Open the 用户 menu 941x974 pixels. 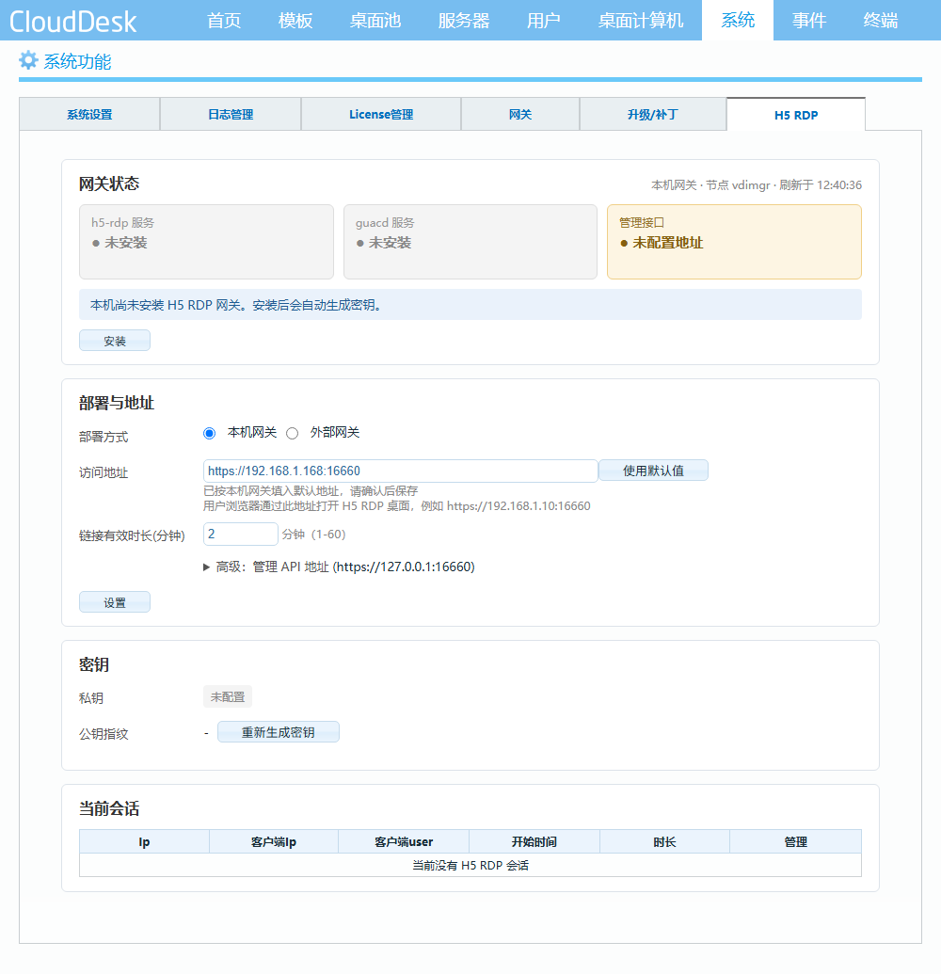pyautogui.click(x=544, y=21)
